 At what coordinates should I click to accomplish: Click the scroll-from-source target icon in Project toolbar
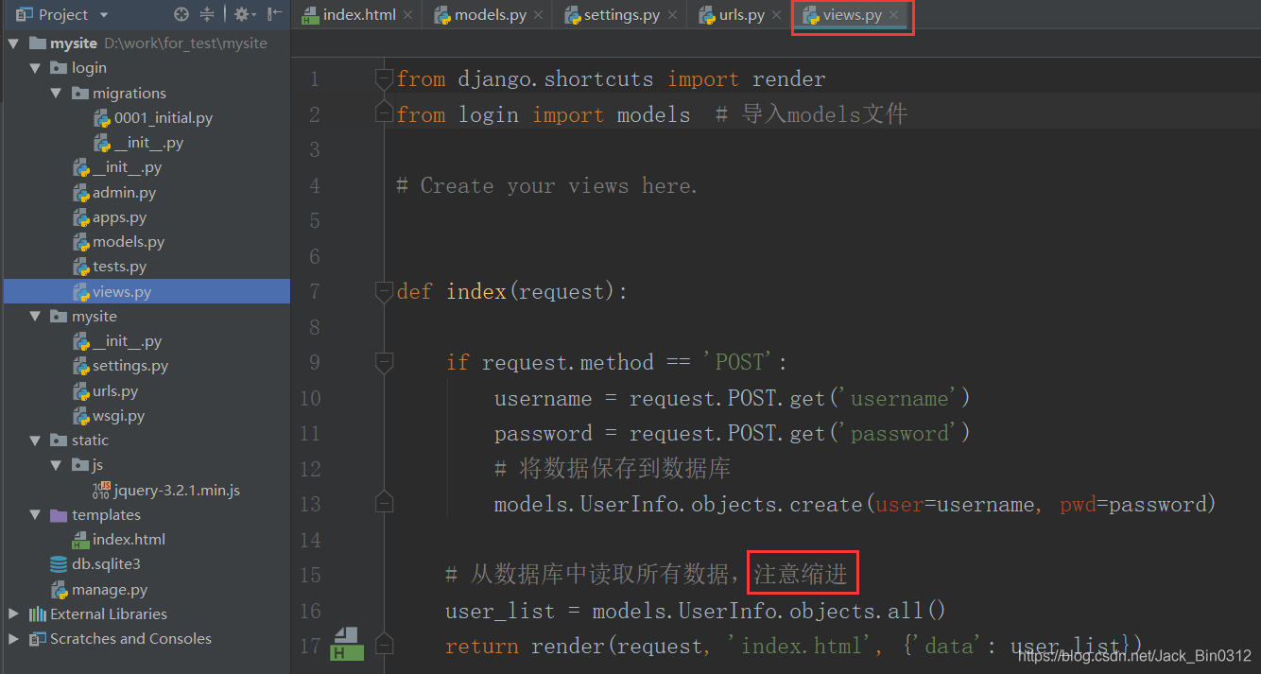click(x=181, y=14)
